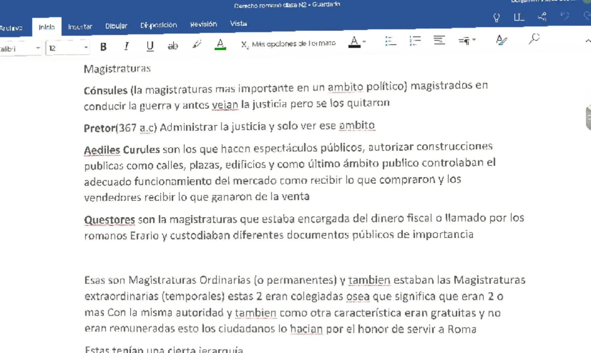Click the document title in header
Screen dimensions: 591x353
[x=287, y=5]
